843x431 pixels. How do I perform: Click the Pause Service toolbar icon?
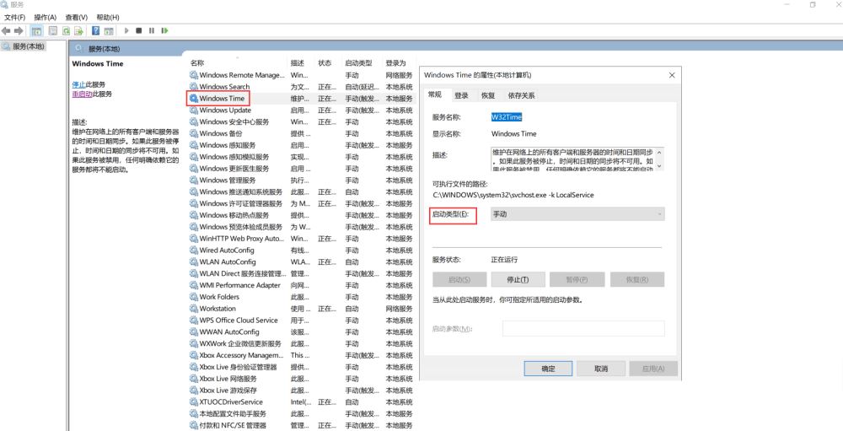tap(152, 30)
